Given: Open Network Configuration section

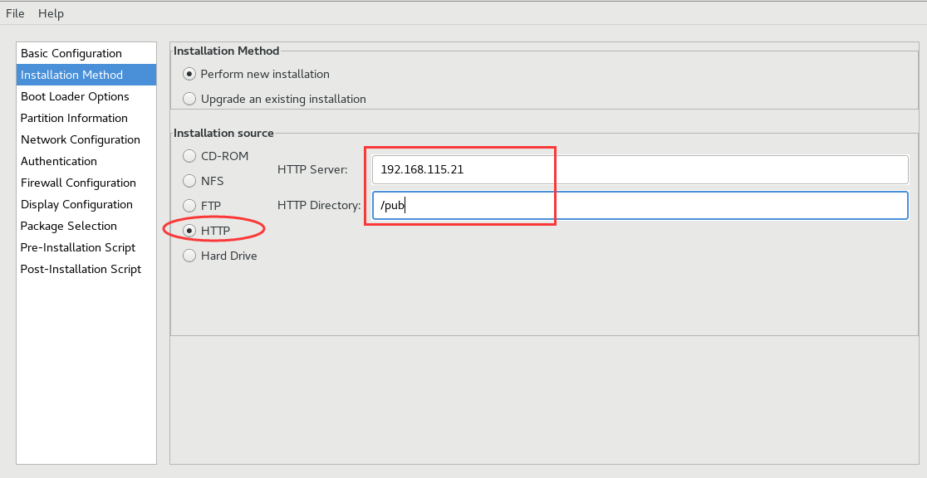Looking at the screenshot, I should (x=86, y=139).
